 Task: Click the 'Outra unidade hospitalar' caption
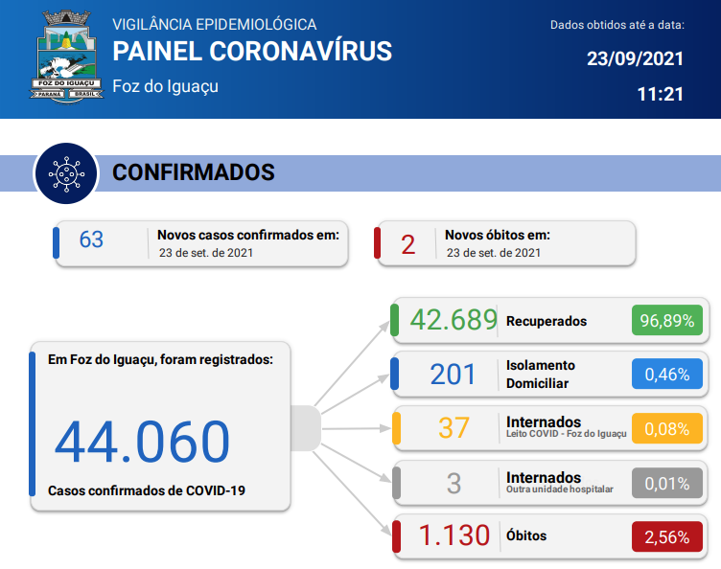click(x=560, y=489)
